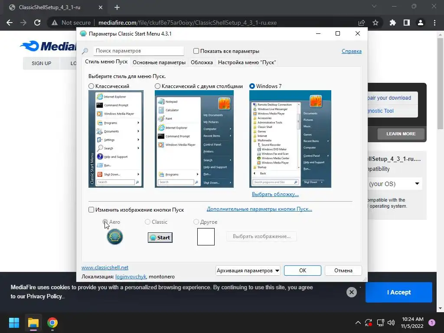Open the Chrome profile avatar
Screen dimensions: 444x333
[421, 23]
